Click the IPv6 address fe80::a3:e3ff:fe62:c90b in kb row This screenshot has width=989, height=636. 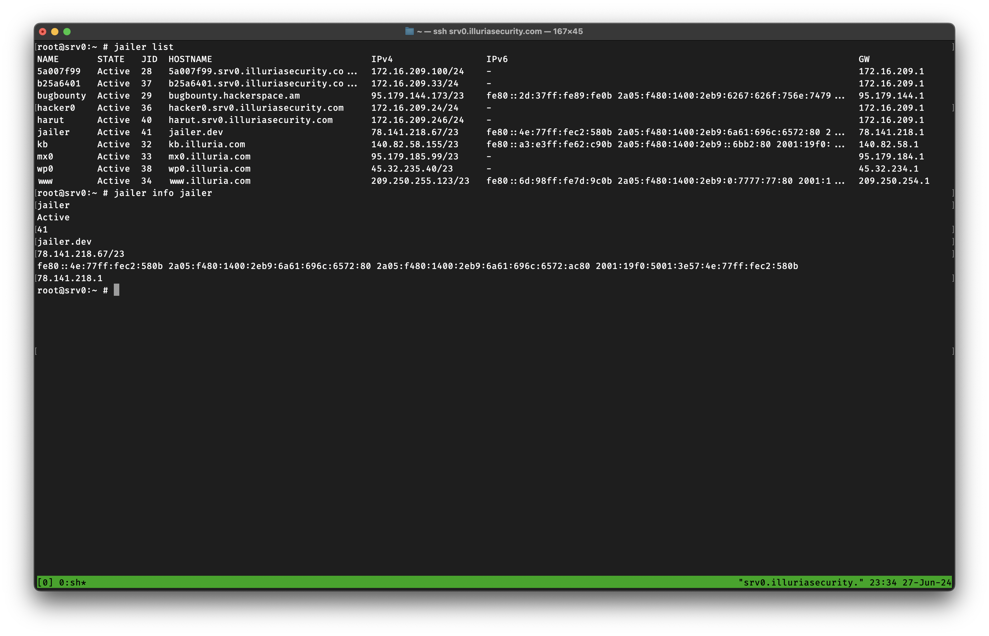click(x=549, y=145)
